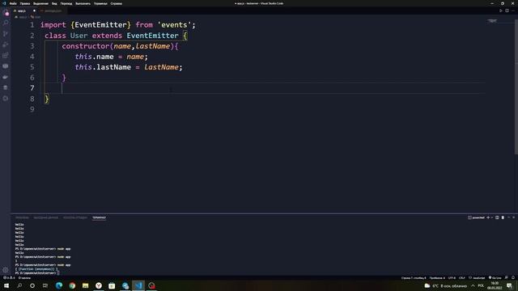
Task: Change the CRLF end-of-line setting
Action: (462, 278)
